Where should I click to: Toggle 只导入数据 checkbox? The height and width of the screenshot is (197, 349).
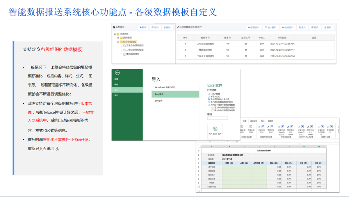click(x=209, y=94)
